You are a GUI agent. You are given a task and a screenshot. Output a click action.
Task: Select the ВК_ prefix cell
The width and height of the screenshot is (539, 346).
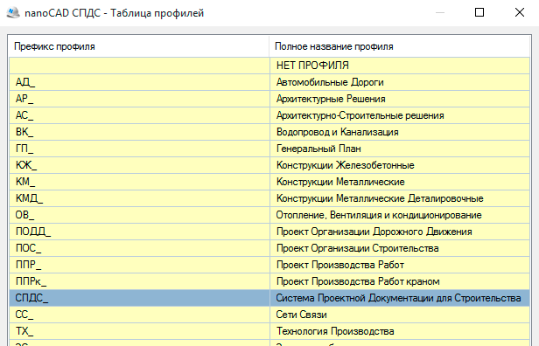pyautogui.click(x=140, y=132)
